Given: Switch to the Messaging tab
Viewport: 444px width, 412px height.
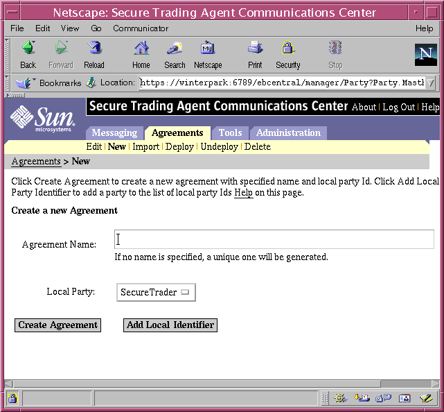Looking at the screenshot, I should pos(114,133).
